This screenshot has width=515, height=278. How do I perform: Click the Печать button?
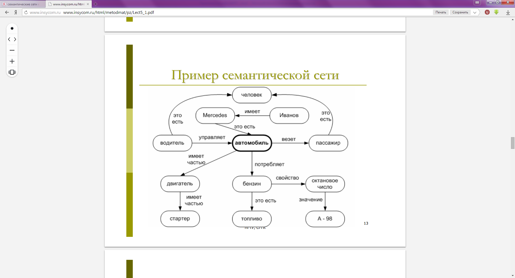441,12
